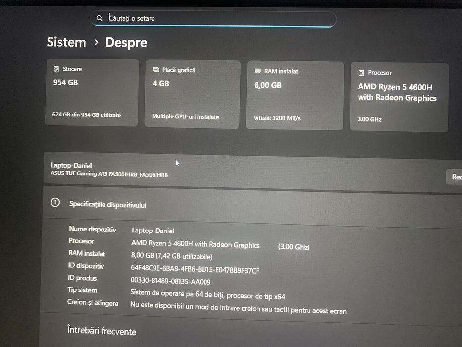Click the info icon beside Specificațiile dispozitivului
This screenshot has height=347, width=462.
click(55, 202)
